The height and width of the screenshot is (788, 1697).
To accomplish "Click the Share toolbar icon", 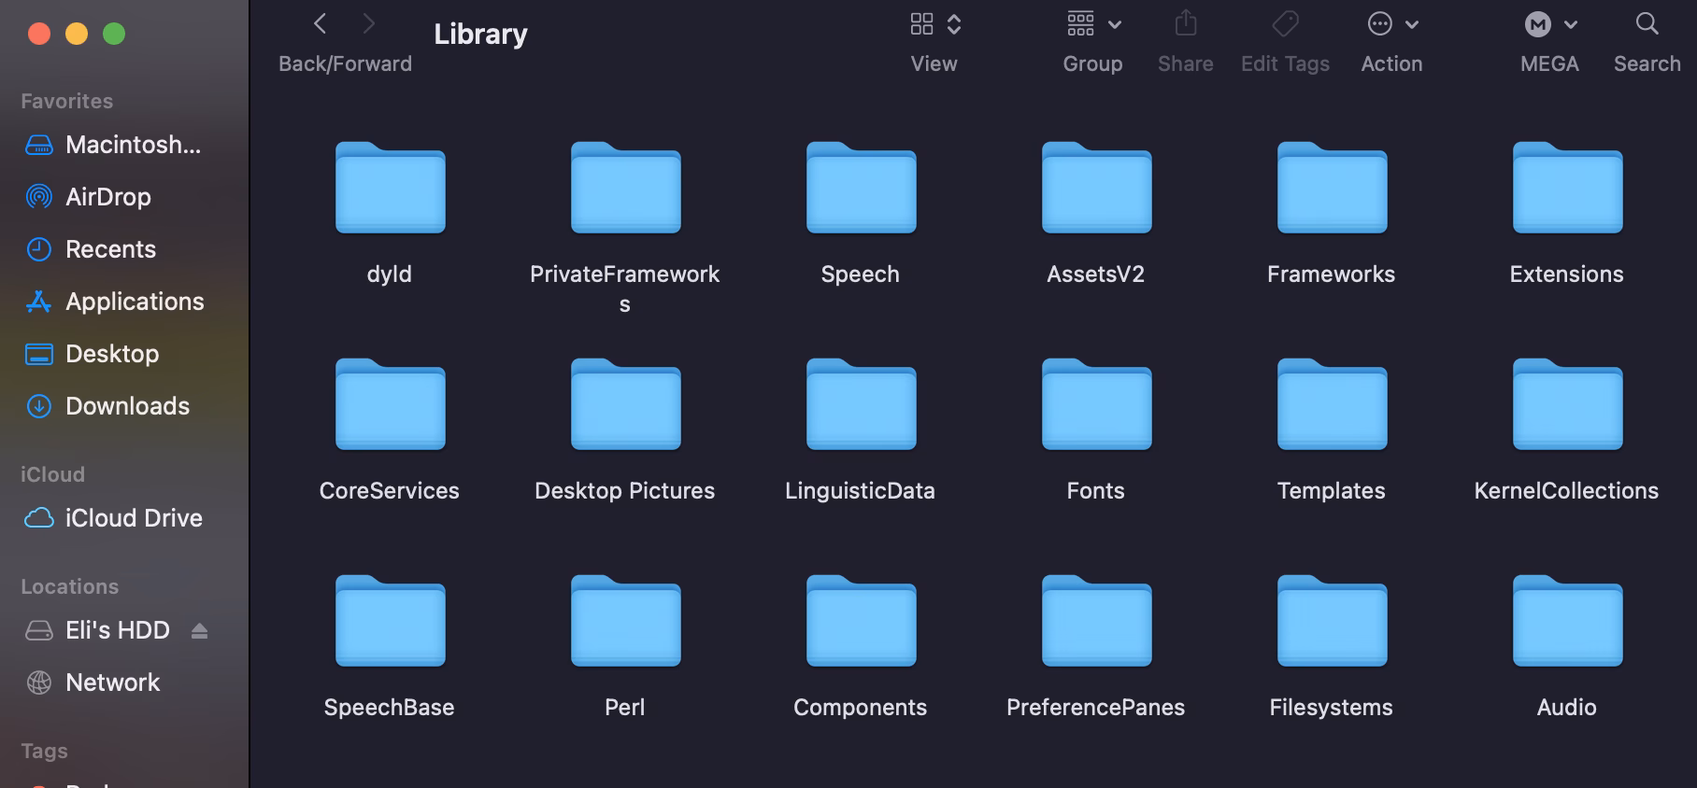I will (x=1185, y=24).
